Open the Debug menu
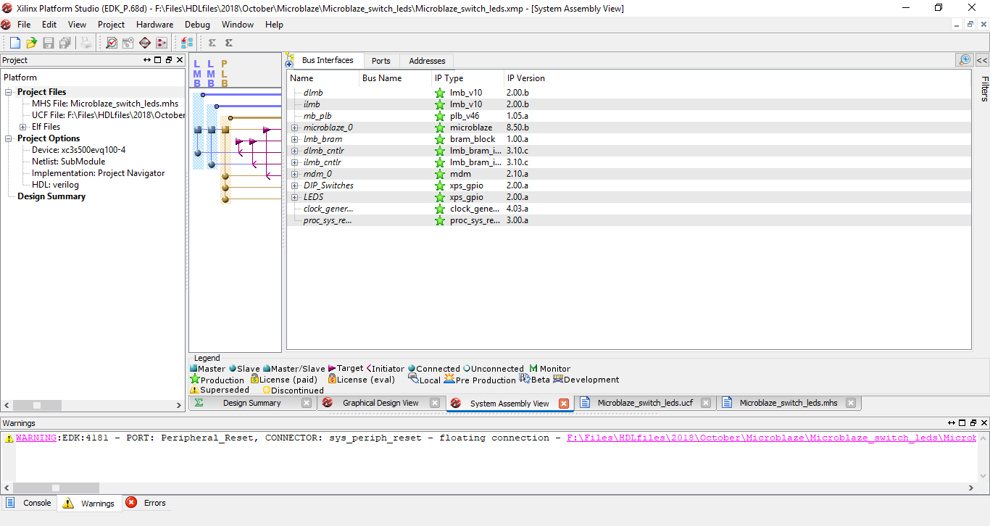Viewport: 990px width, 526px height. pyautogui.click(x=197, y=25)
